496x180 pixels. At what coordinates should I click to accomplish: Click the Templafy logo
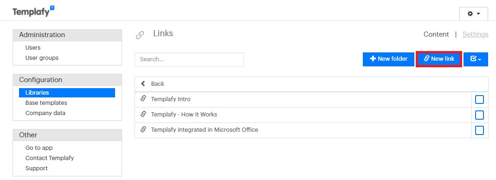[33, 12]
